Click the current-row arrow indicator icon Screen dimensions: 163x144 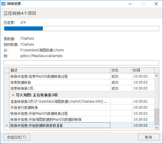click(7, 125)
